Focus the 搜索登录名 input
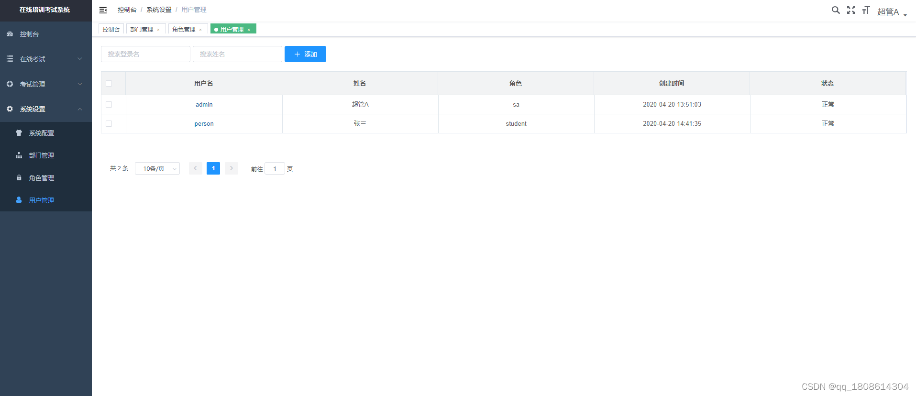This screenshot has width=916, height=396. (x=145, y=54)
